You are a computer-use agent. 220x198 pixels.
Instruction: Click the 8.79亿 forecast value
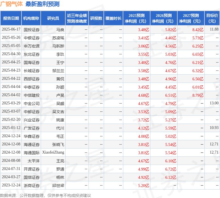198,95
